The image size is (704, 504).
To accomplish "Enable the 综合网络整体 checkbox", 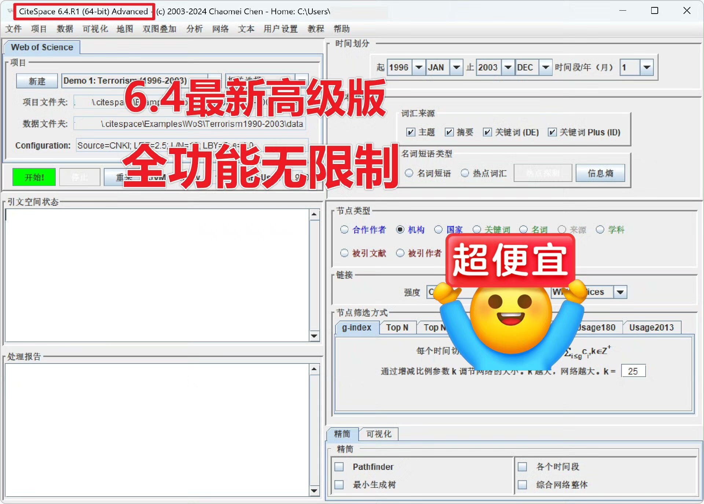I will [x=522, y=485].
